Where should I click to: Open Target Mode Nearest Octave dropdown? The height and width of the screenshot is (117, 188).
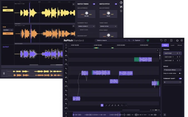(x=108, y=26)
